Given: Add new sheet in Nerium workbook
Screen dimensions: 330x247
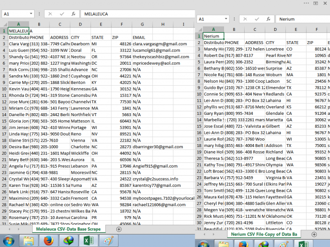Looking at the screenshot, I should click(x=314, y=234).
